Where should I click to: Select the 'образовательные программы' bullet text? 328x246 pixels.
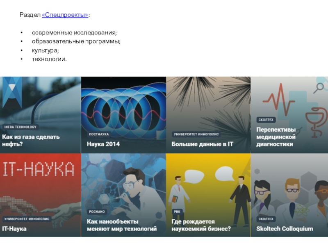pos(76,41)
